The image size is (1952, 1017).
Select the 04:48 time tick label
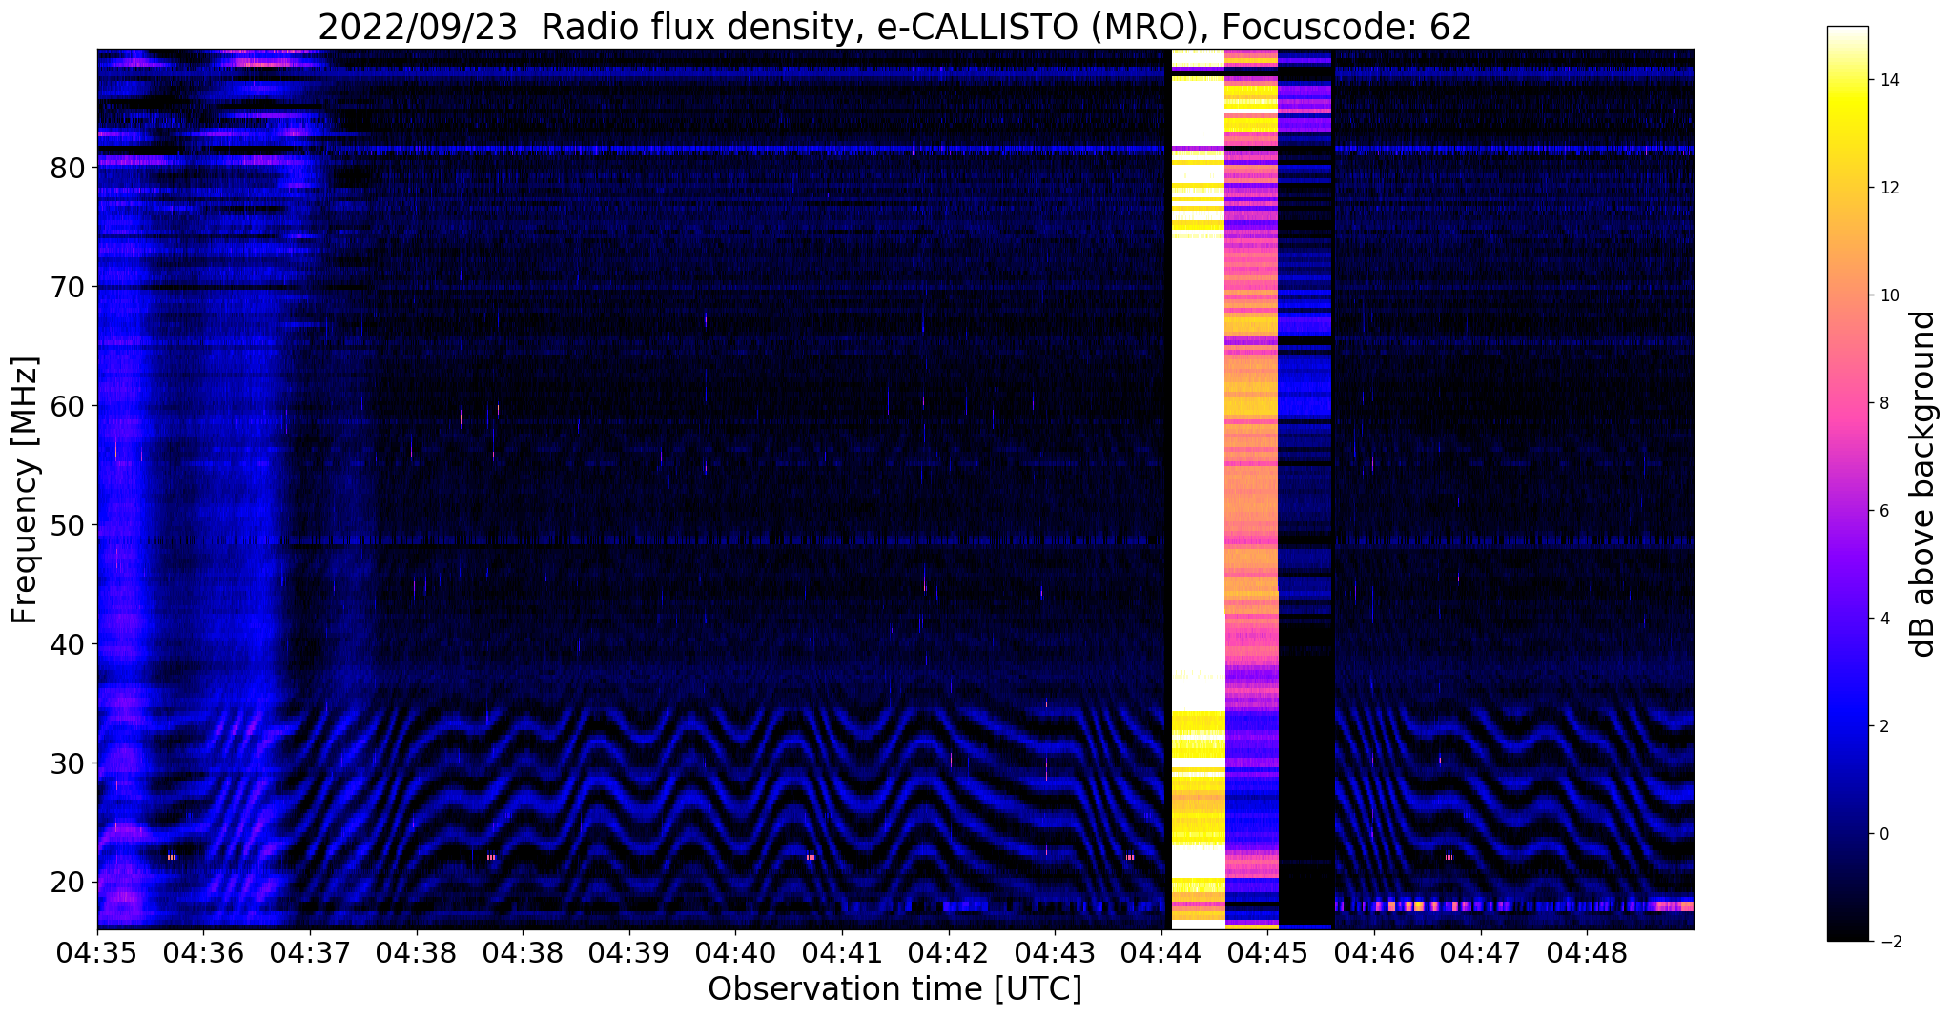click(x=1587, y=952)
